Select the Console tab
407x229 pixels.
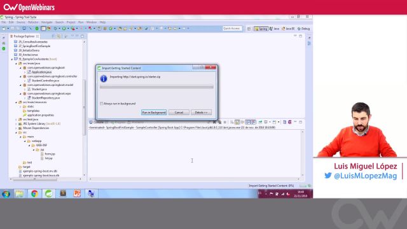click(x=99, y=122)
